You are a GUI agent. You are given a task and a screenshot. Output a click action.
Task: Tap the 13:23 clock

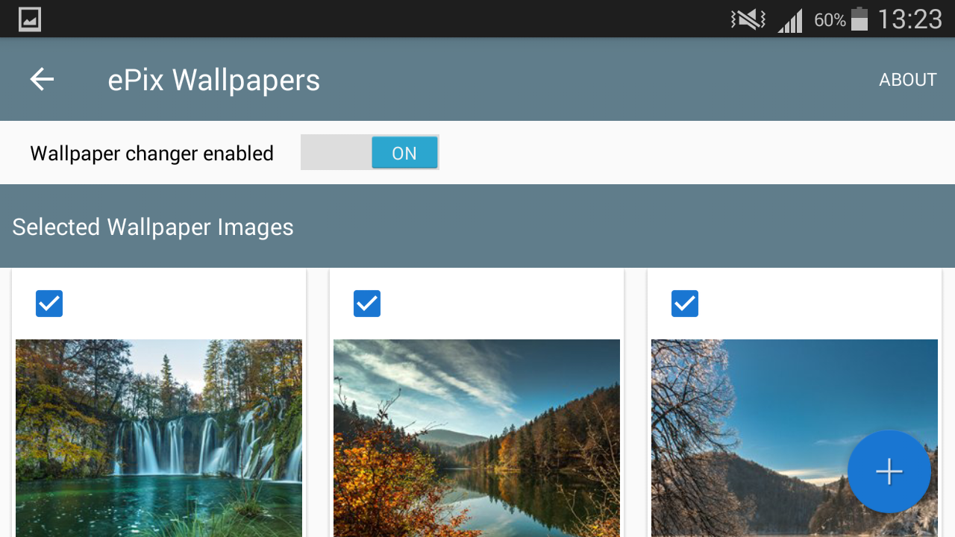click(909, 19)
